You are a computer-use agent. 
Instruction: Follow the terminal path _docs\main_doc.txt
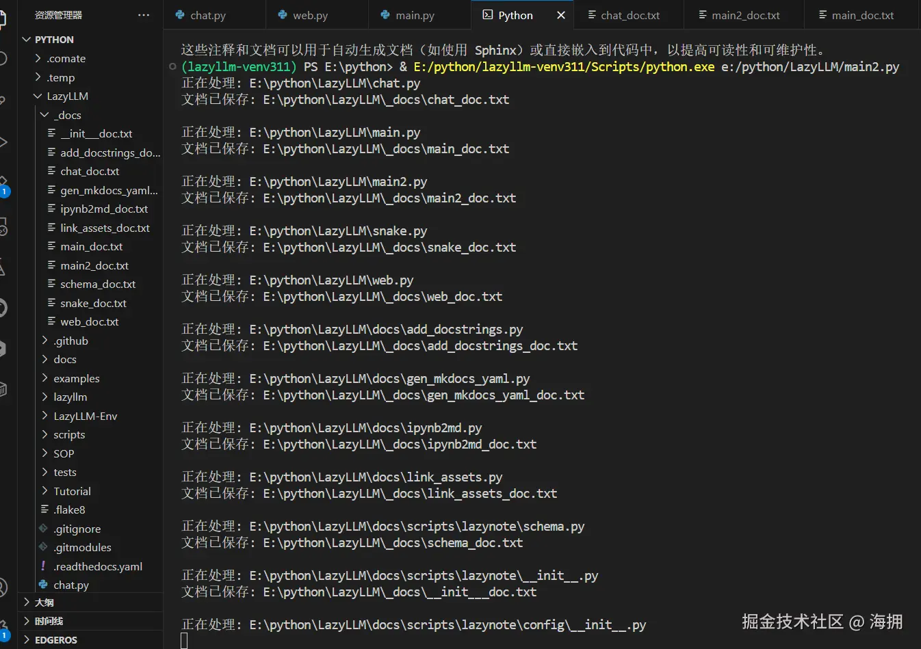pos(386,149)
